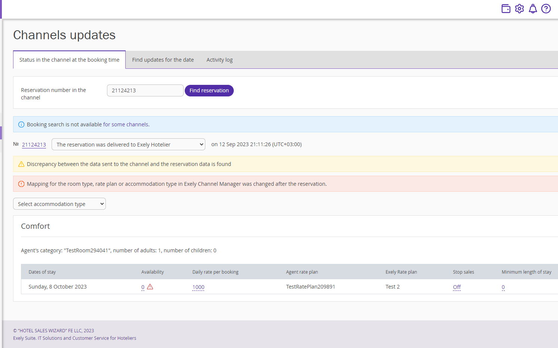Open the Select accommodation type dropdown
This screenshot has width=558, height=348.
(x=59, y=204)
